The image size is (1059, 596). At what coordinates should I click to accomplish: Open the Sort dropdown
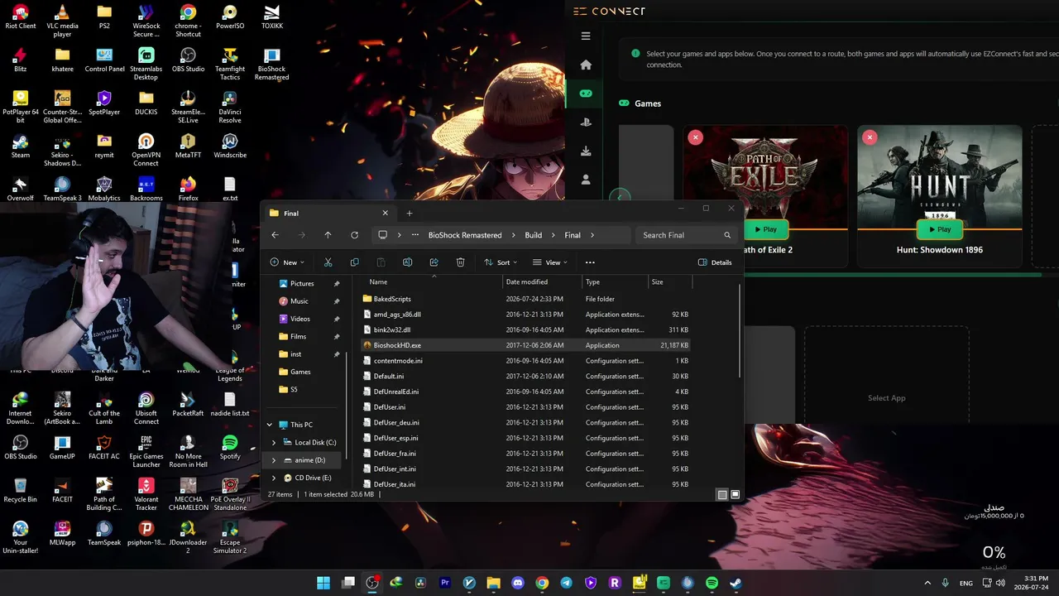click(499, 262)
